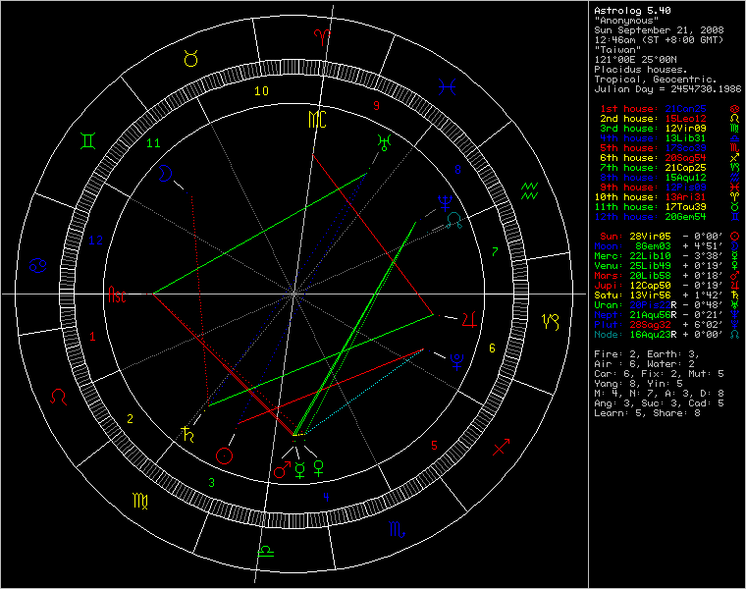This screenshot has height=589, width=746.
Task: Select the green Uranus symbol in the chart
Action: pos(384,142)
